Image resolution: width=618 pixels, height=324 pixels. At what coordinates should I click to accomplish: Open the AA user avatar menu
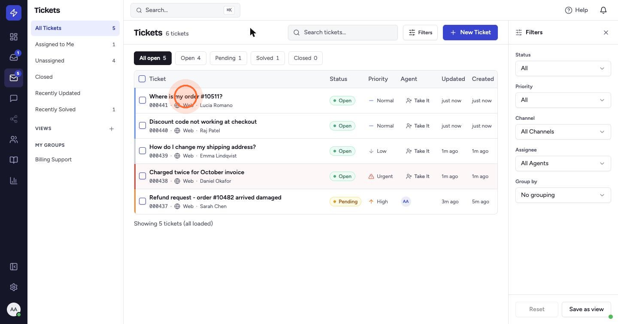point(14,309)
